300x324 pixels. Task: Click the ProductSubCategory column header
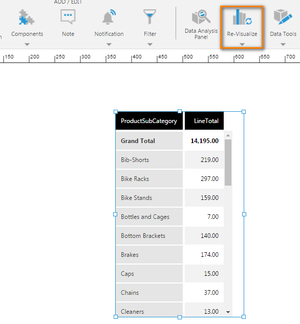tap(149, 121)
